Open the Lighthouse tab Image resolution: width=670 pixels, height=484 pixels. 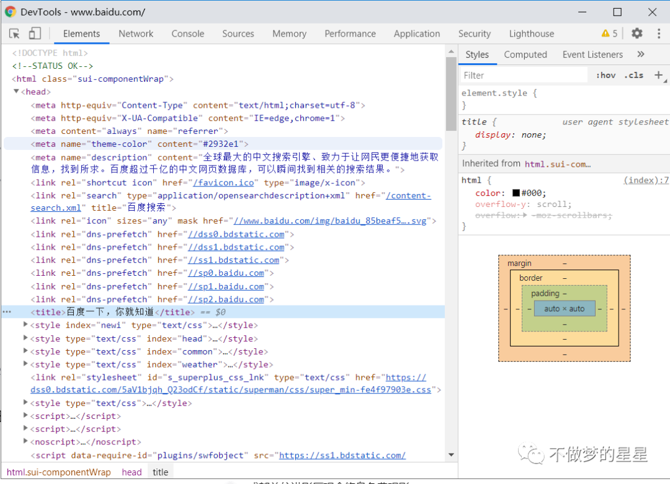(532, 33)
